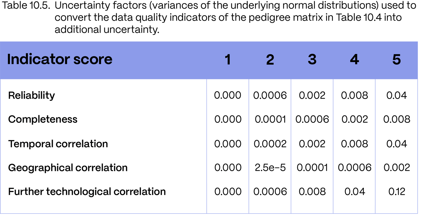This screenshot has width=425, height=217.
Task: Click the Further technological correlation row label
Action: point(87,192)
